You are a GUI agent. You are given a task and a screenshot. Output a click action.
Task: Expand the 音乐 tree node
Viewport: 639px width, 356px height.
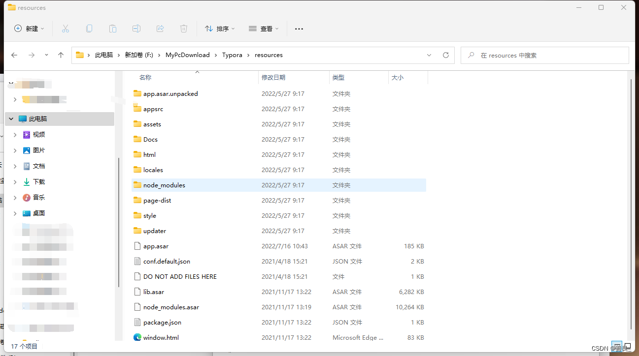click(x=15, y=197)
